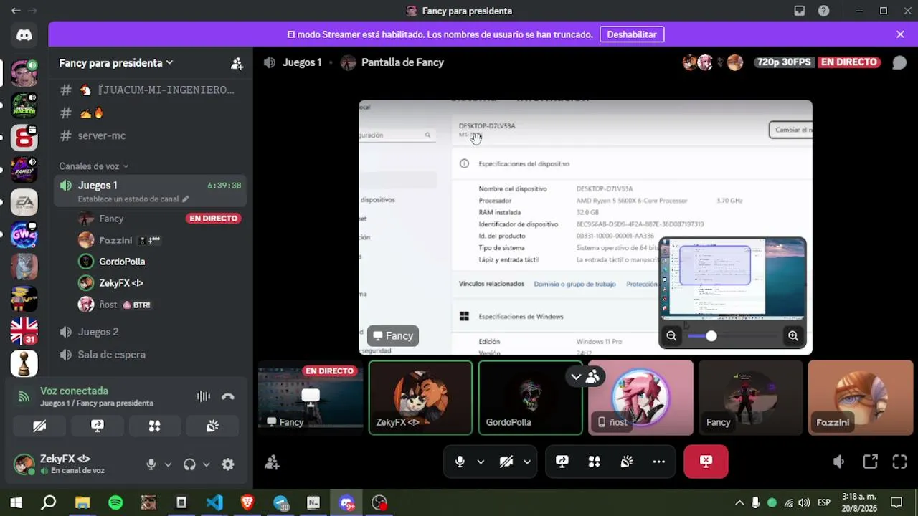Image resolution: width=918 pixels, height=516 pixels.
Task: Adjust the stream zoom slider handle
Action: point(711,335)
